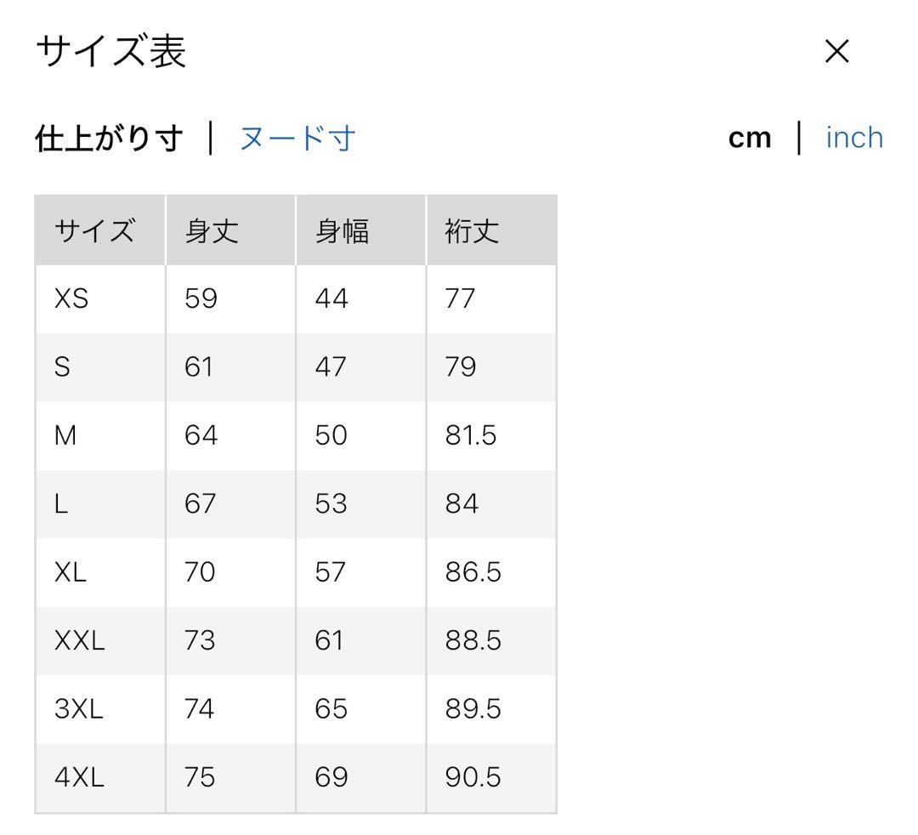Switch to the ヌード寸 tab
This screenshot has width=918, height=835.
(297, 138)
